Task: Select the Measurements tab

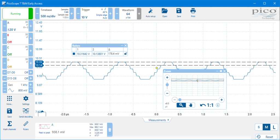Action: (157, 120)
